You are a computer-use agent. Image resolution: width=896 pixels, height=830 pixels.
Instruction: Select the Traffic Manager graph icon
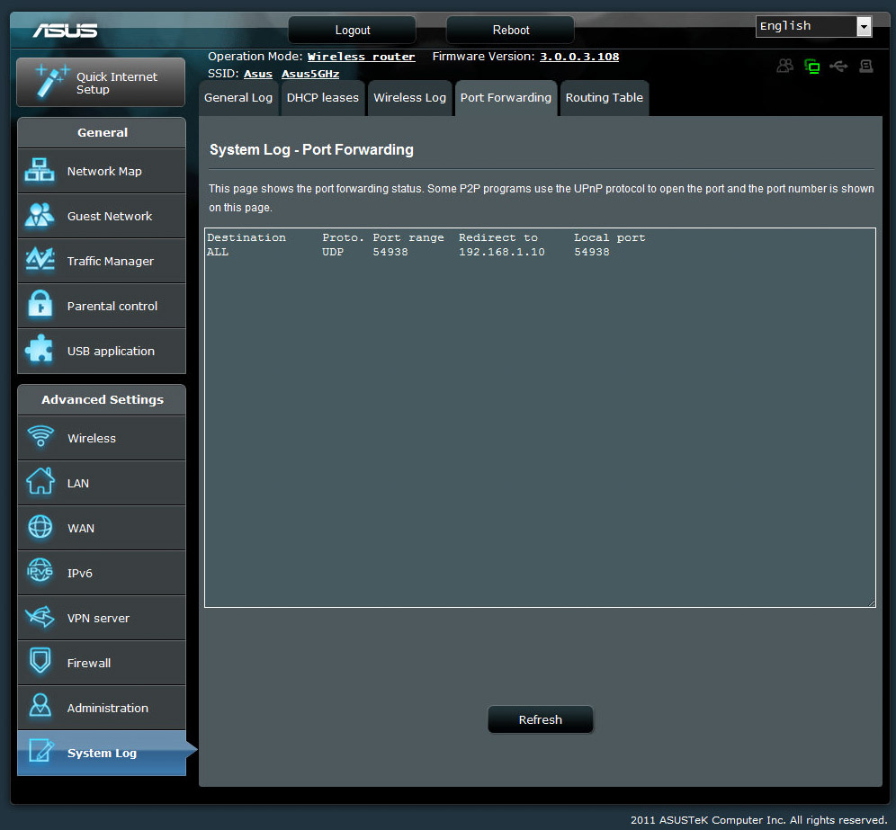tap(40, 261)
